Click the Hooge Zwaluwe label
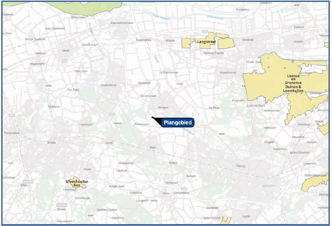 pos(35,39)
